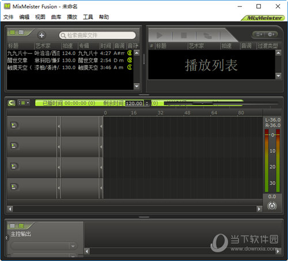Click the green loop icon above timeline
288x261 pixels.
[x=12, y=103]
